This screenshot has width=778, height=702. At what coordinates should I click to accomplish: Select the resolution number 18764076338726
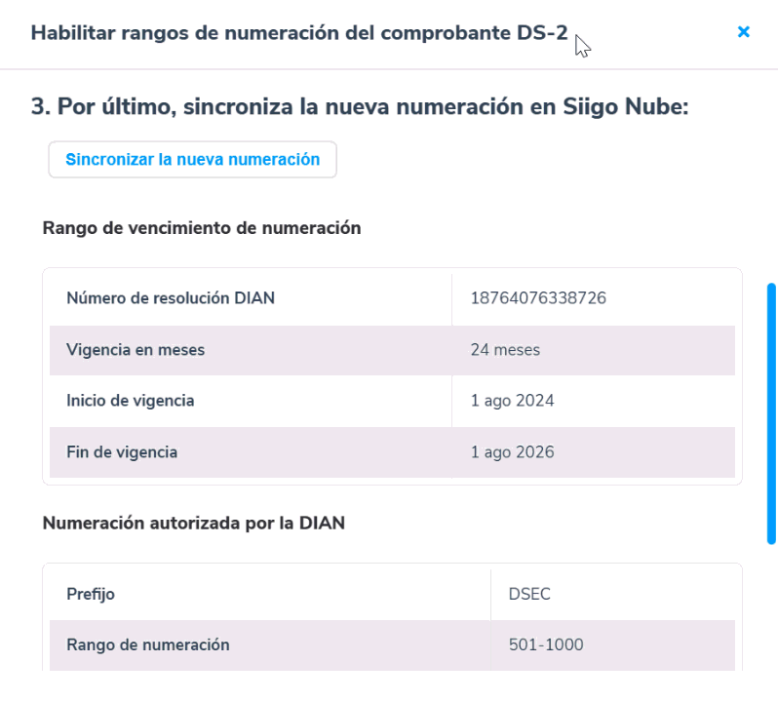tap(538, 298)
